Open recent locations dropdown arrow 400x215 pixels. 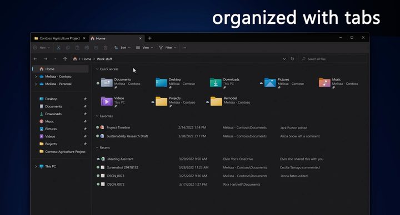pos(56,59)
